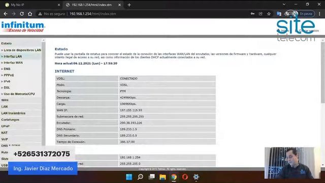Select the 192.168.1.254/html/index.stm tab

pos(93,5)
